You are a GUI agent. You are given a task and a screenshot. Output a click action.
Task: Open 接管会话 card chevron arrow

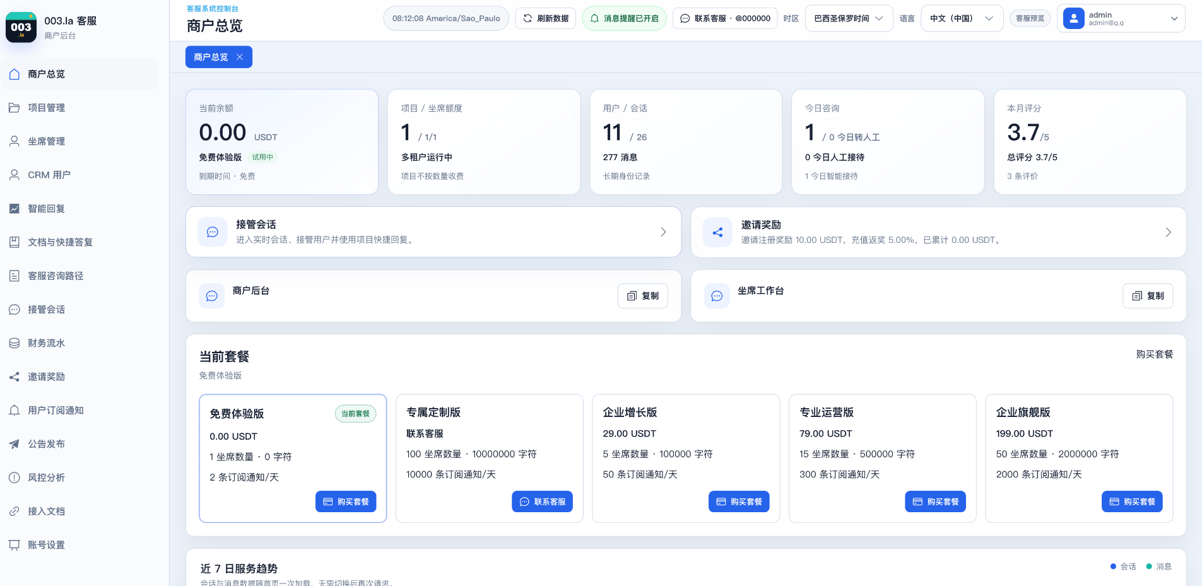pyautogui.click(x=663, y=232)
